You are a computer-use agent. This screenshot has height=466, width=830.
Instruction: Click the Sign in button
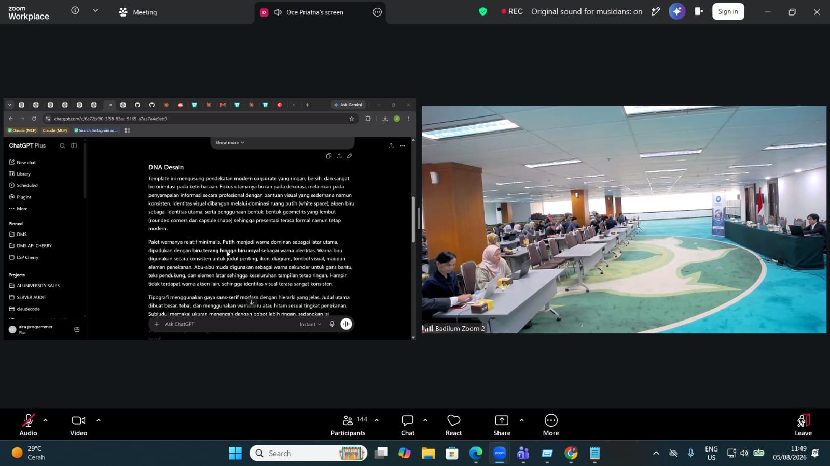(728, 11)
